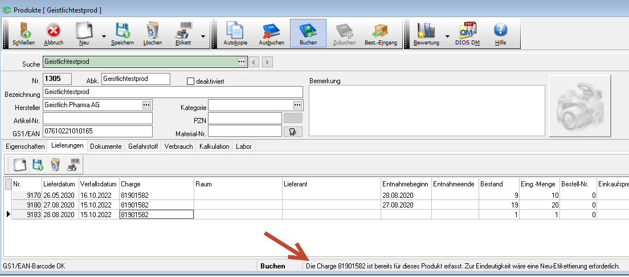Switch to Labor tab
Viewport: 629px width, 277px height.
(244, 146)
